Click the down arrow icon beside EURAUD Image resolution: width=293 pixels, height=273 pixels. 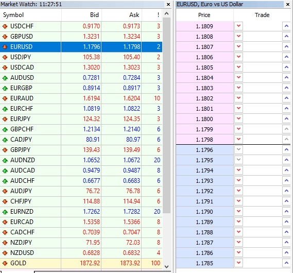pos(5,98)
